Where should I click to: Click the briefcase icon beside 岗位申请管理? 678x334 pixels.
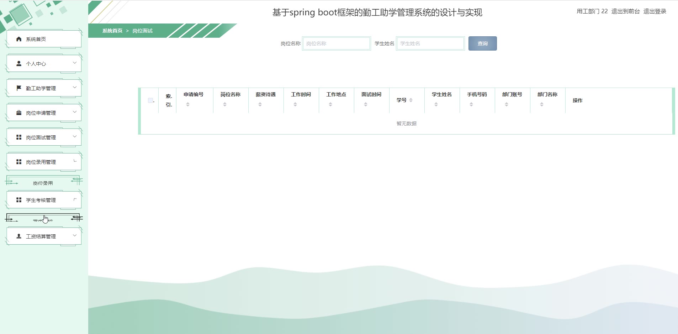[x=19, y=113]
